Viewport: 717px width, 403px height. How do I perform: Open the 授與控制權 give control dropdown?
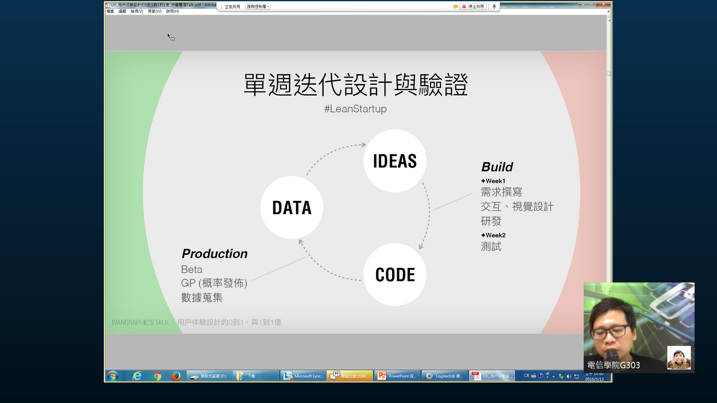[x=258, y=6]
